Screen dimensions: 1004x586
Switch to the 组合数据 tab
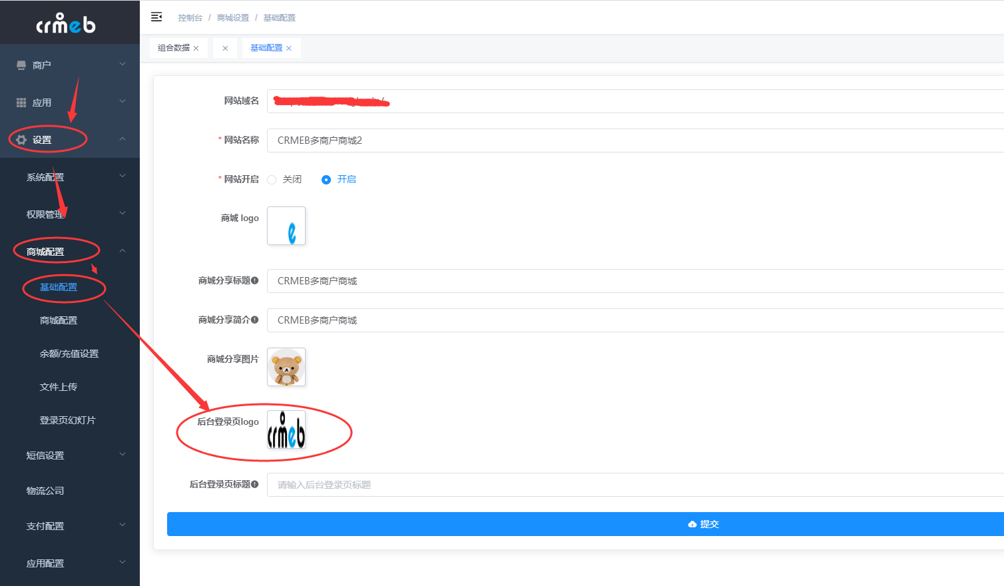coord(173,47)
